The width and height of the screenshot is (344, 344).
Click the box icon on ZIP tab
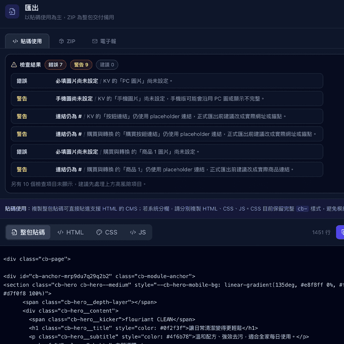coord(62,41)
